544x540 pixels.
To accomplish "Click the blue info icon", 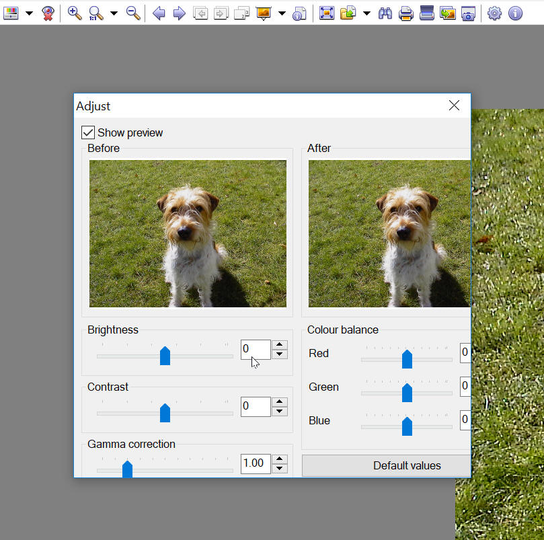I will tap(515, 13).
